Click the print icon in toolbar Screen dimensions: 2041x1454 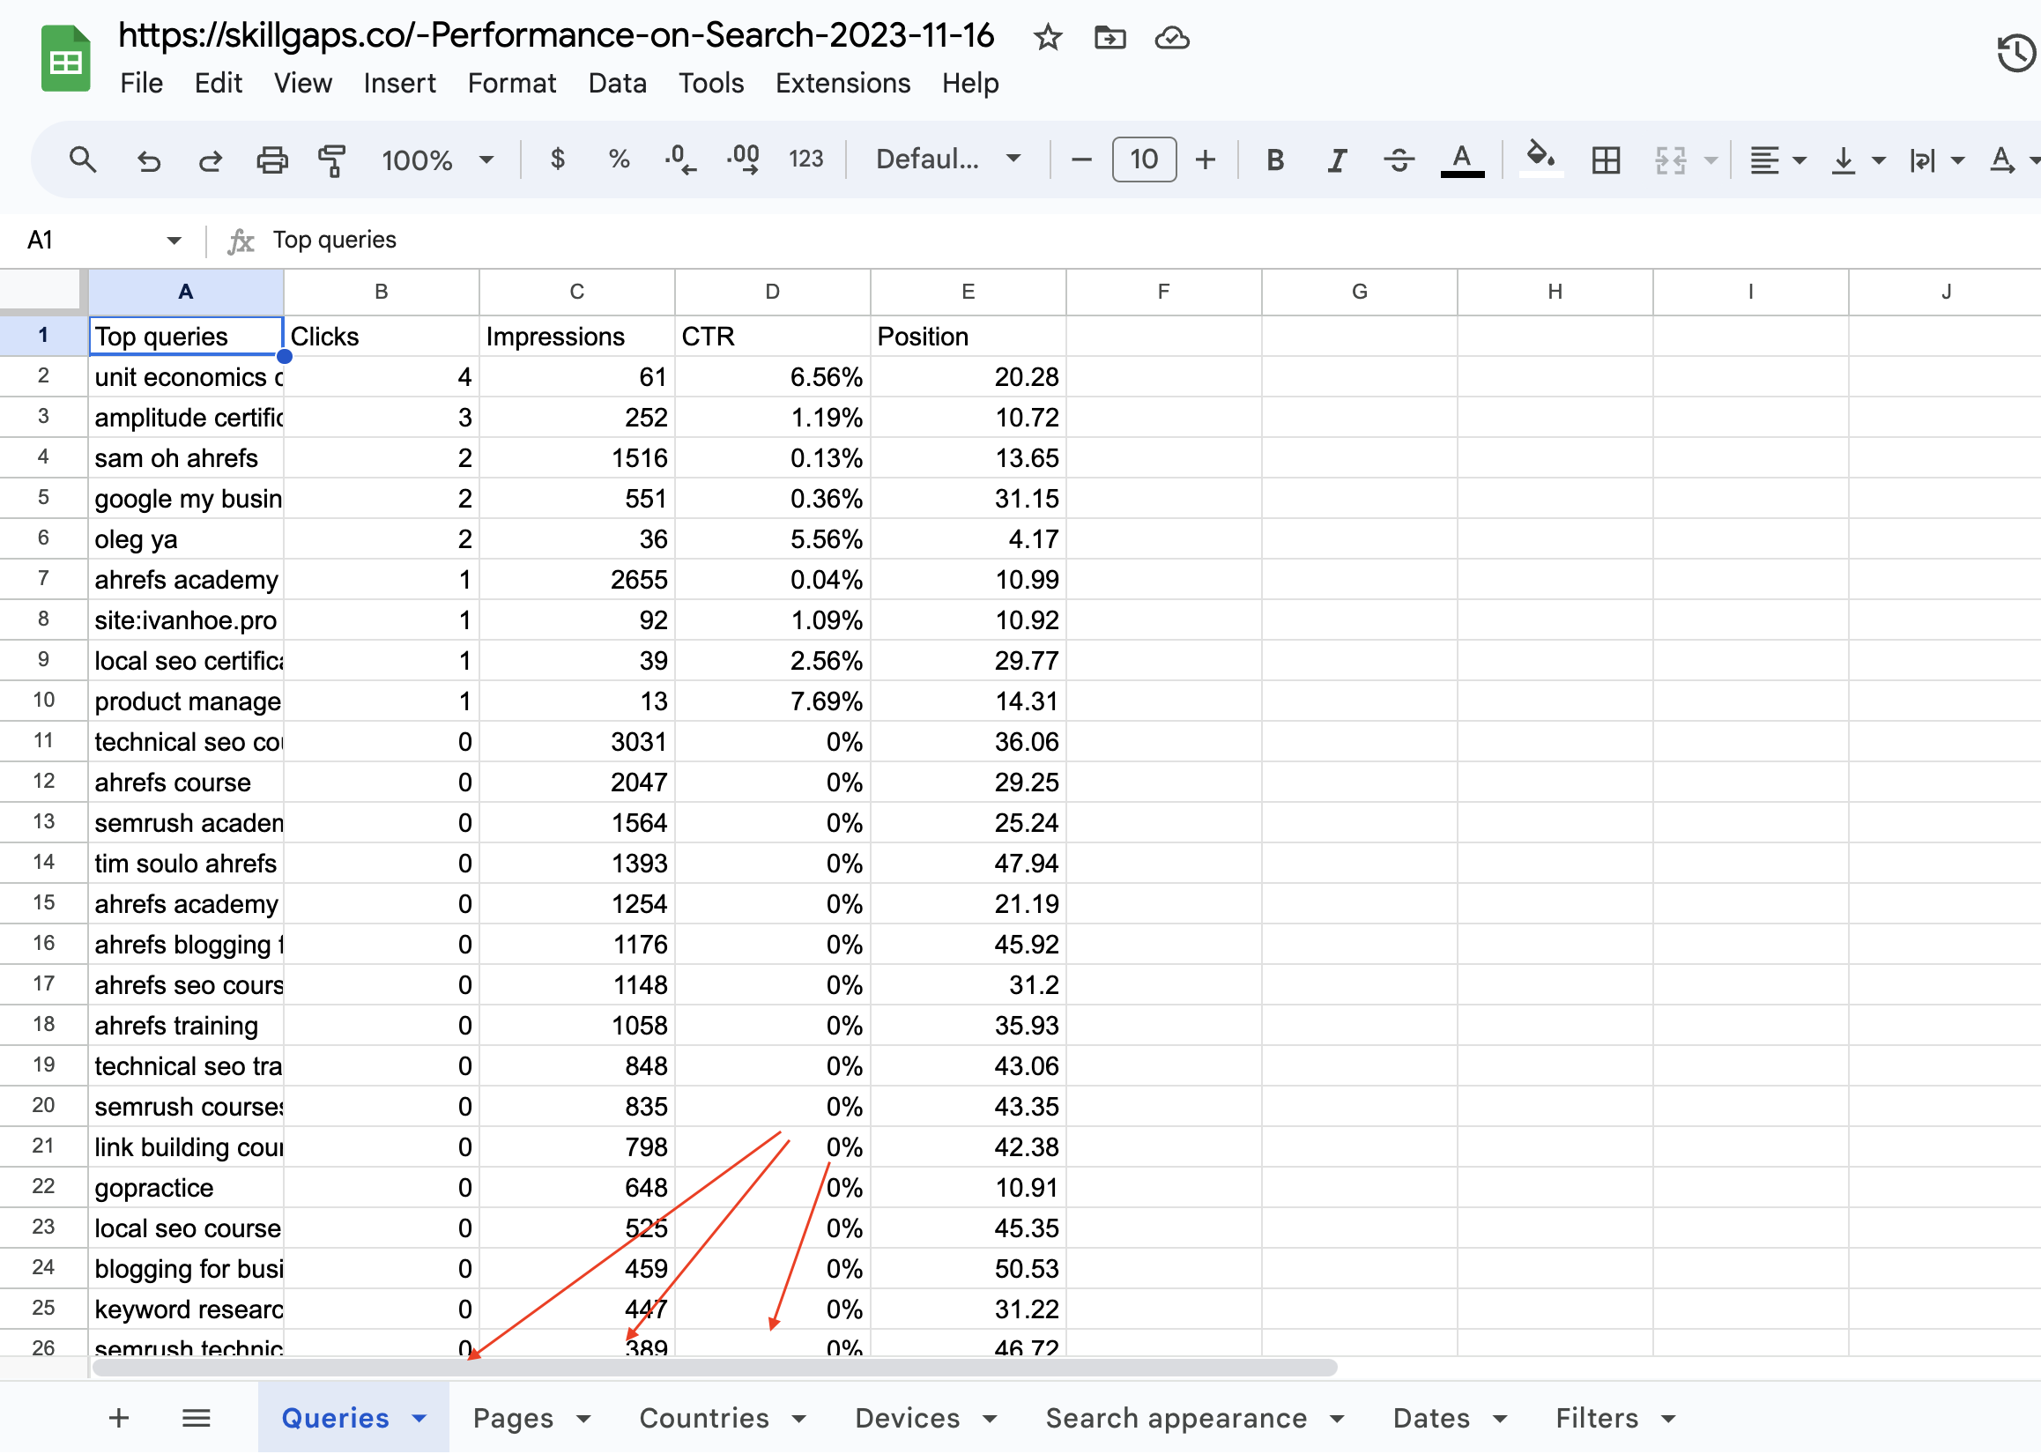272,160
